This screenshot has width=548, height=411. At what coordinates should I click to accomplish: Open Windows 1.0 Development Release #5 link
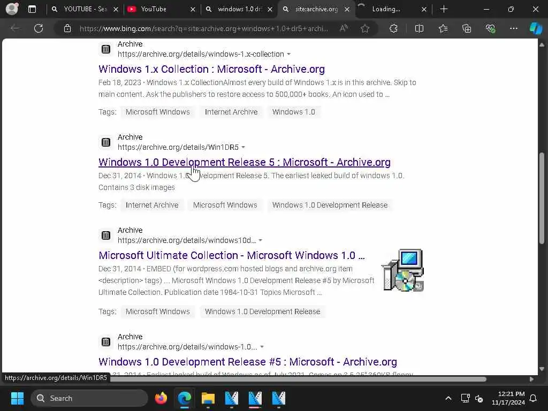pyautogui.click(x=247, y=362)
